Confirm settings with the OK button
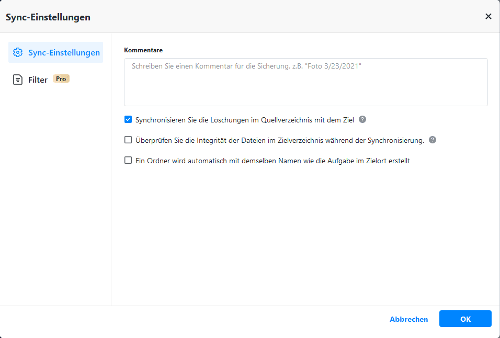500x338 pixels. coord(465,319)
